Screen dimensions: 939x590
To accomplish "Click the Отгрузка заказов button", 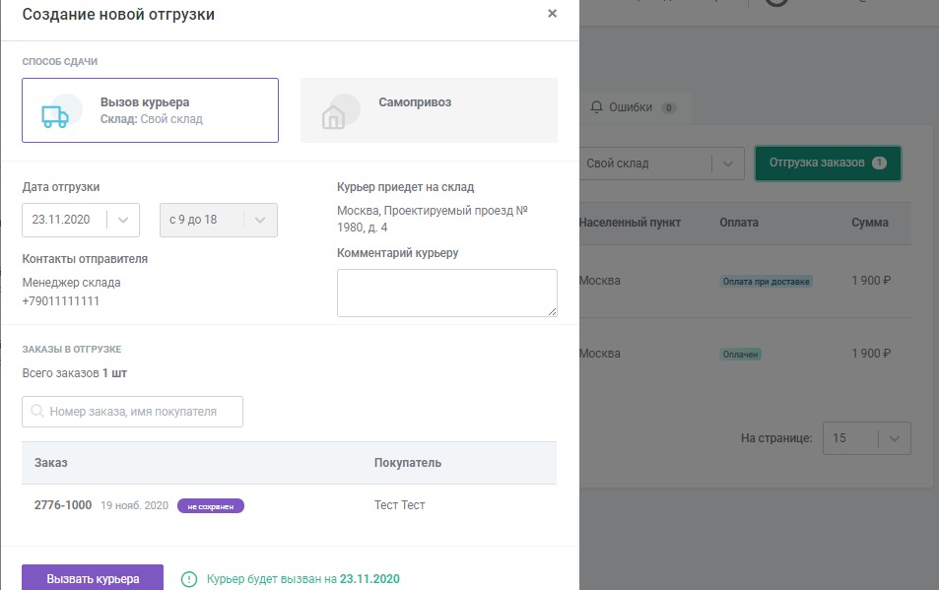I will point(828,163).
